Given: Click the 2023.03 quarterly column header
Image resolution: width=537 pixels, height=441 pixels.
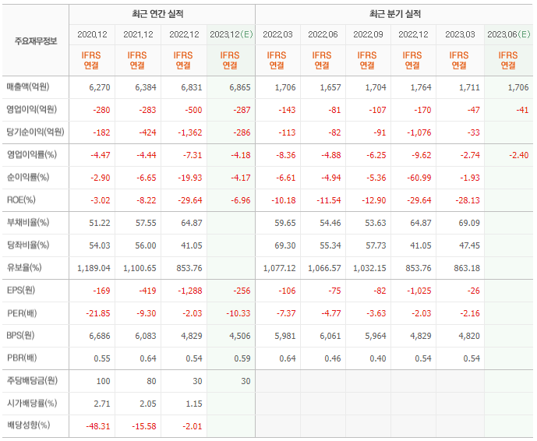Looking at the screenshot, I should 460,34.
